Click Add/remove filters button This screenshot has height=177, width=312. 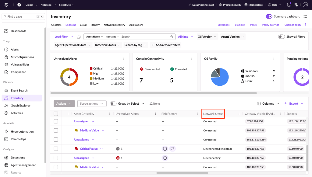166,45
